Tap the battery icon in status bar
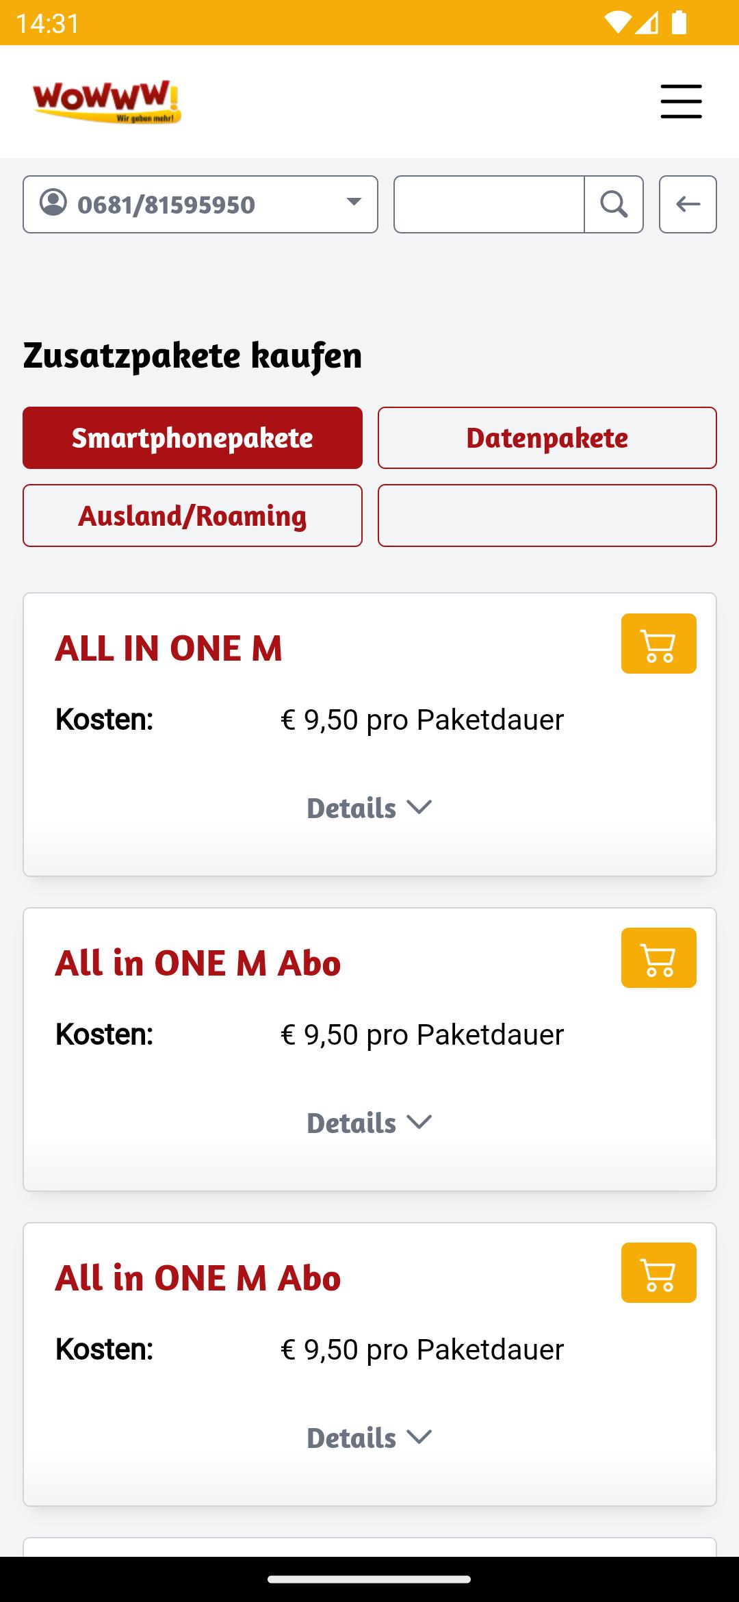 coord(679,23)
